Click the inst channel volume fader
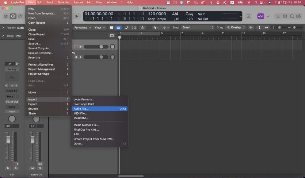Image resolution: width=305 pixels, height=178 pixels. point(8,140)
